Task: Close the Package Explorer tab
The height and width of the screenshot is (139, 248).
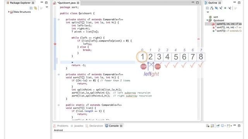Action: pos(33,3)
